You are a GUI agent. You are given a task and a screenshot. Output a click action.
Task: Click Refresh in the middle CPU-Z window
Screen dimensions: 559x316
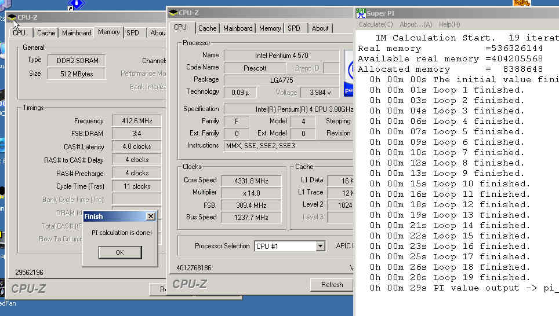coord(332,285)
